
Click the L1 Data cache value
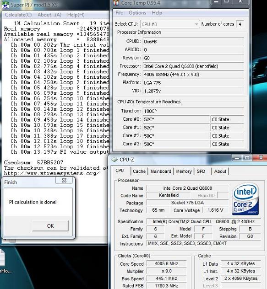coord(241,263)
